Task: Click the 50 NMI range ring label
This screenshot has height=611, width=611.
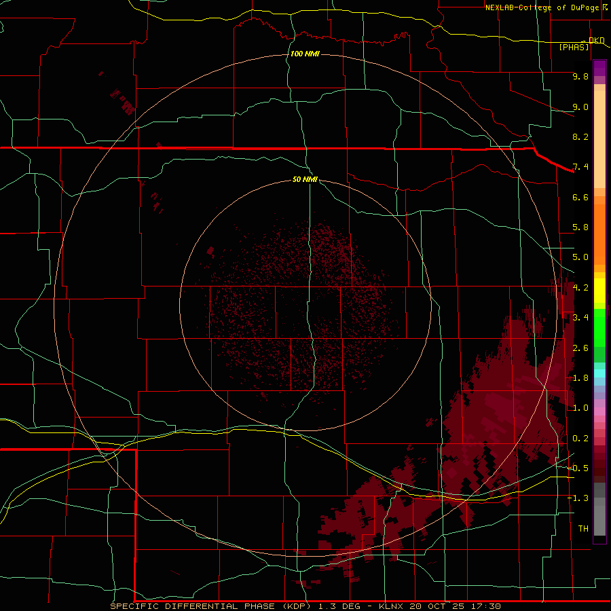Action: 305,179
